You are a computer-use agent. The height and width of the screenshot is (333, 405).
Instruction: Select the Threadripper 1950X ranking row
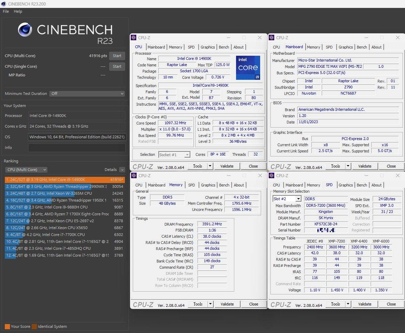[x=65, y=200]
